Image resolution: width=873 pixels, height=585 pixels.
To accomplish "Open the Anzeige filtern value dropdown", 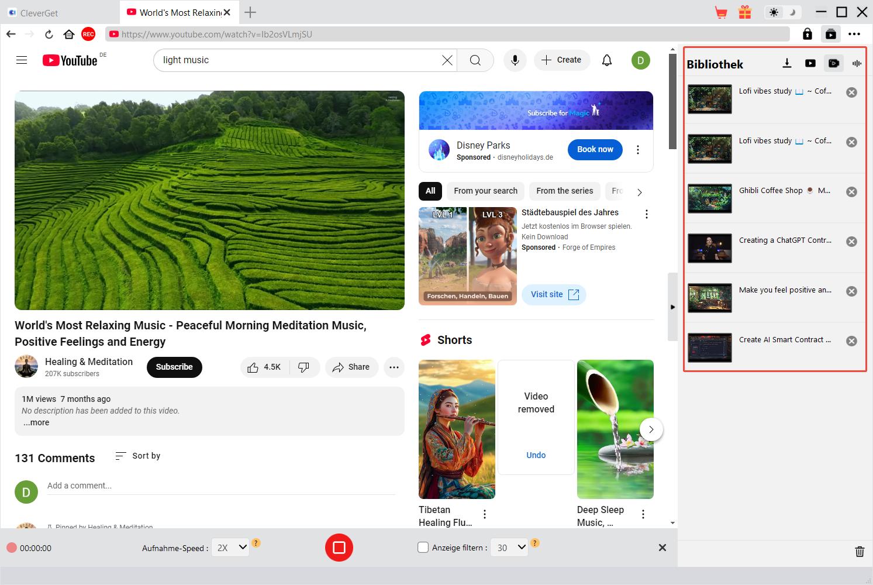I will point(509,548).
